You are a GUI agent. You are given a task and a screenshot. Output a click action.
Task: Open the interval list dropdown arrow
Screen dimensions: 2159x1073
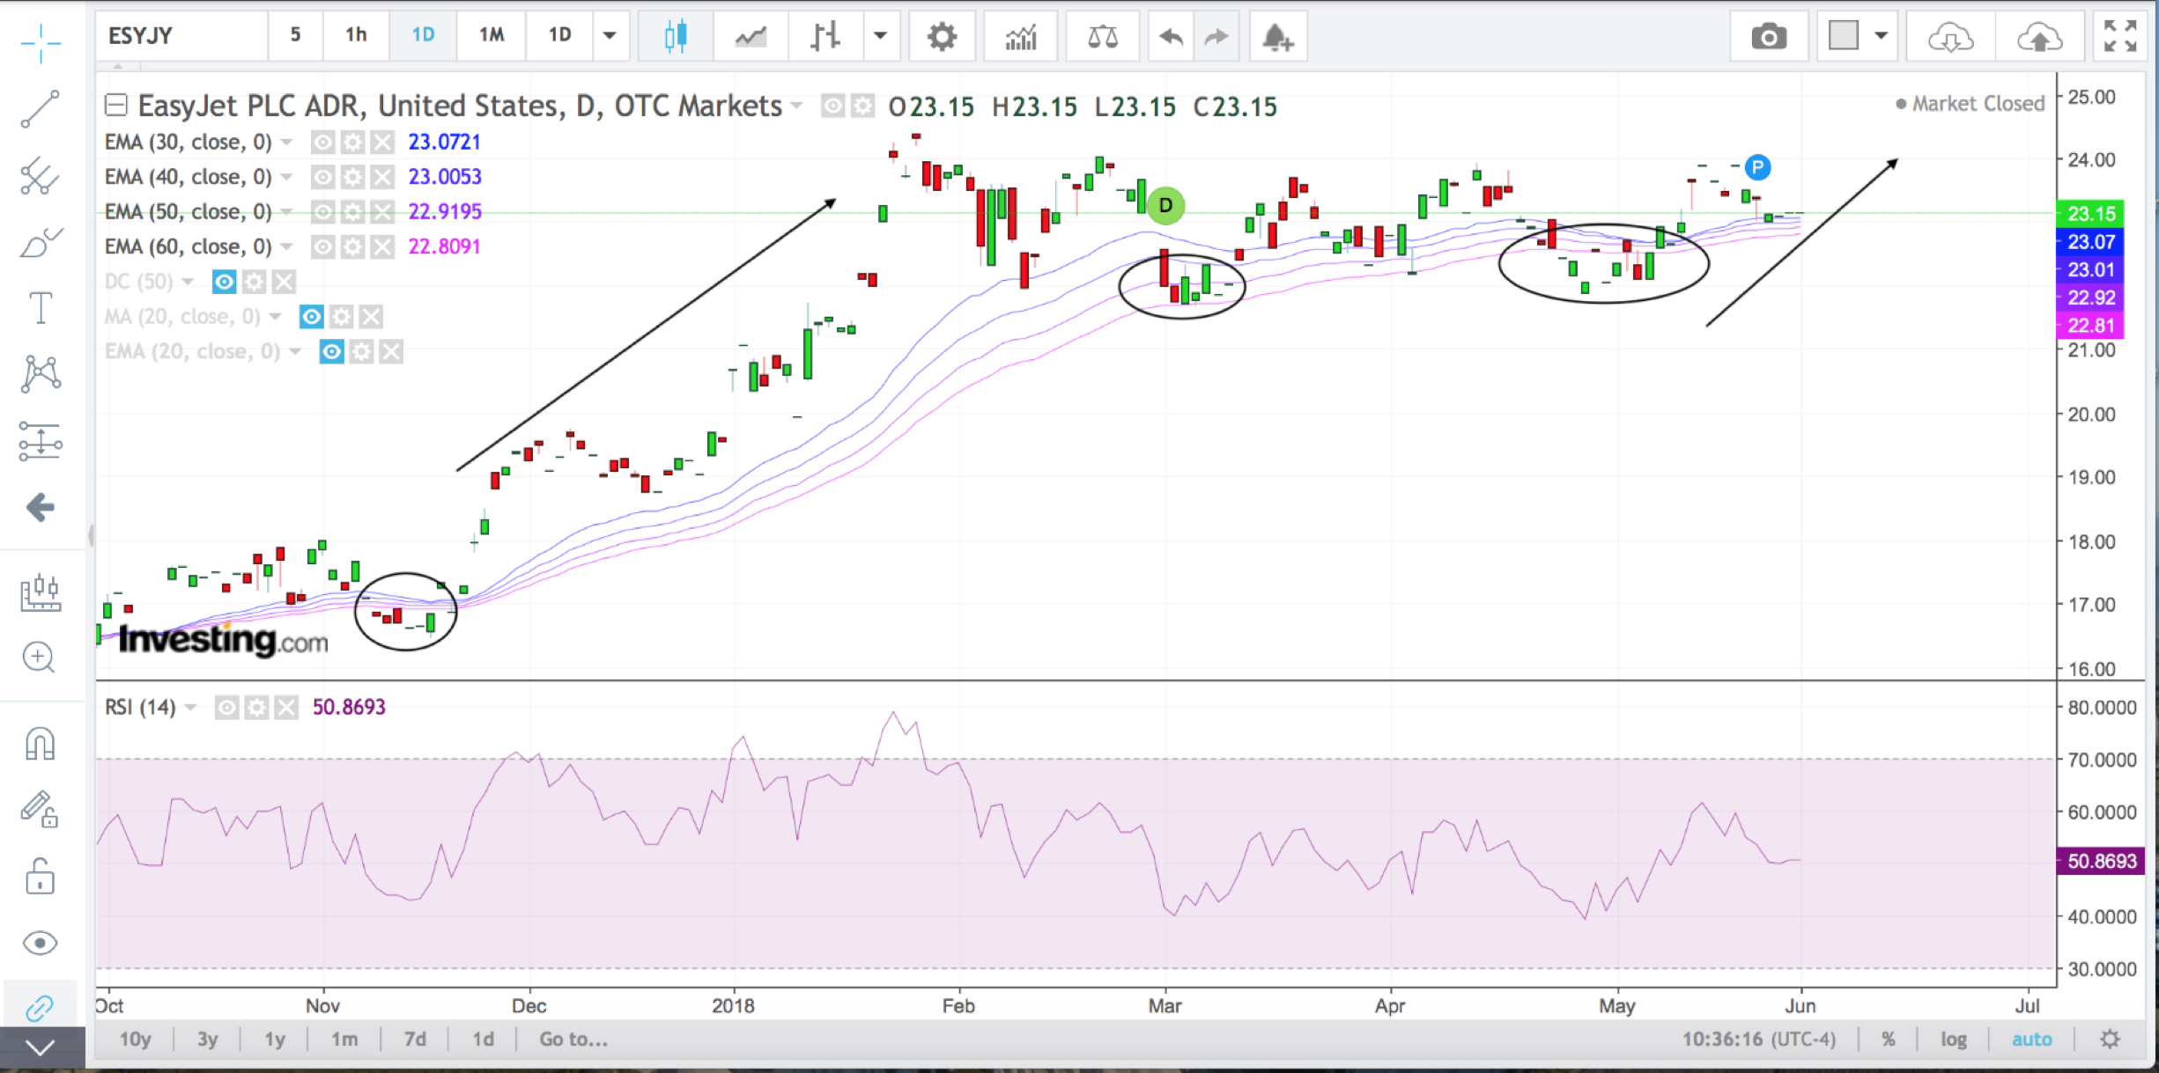coord(610,35)
